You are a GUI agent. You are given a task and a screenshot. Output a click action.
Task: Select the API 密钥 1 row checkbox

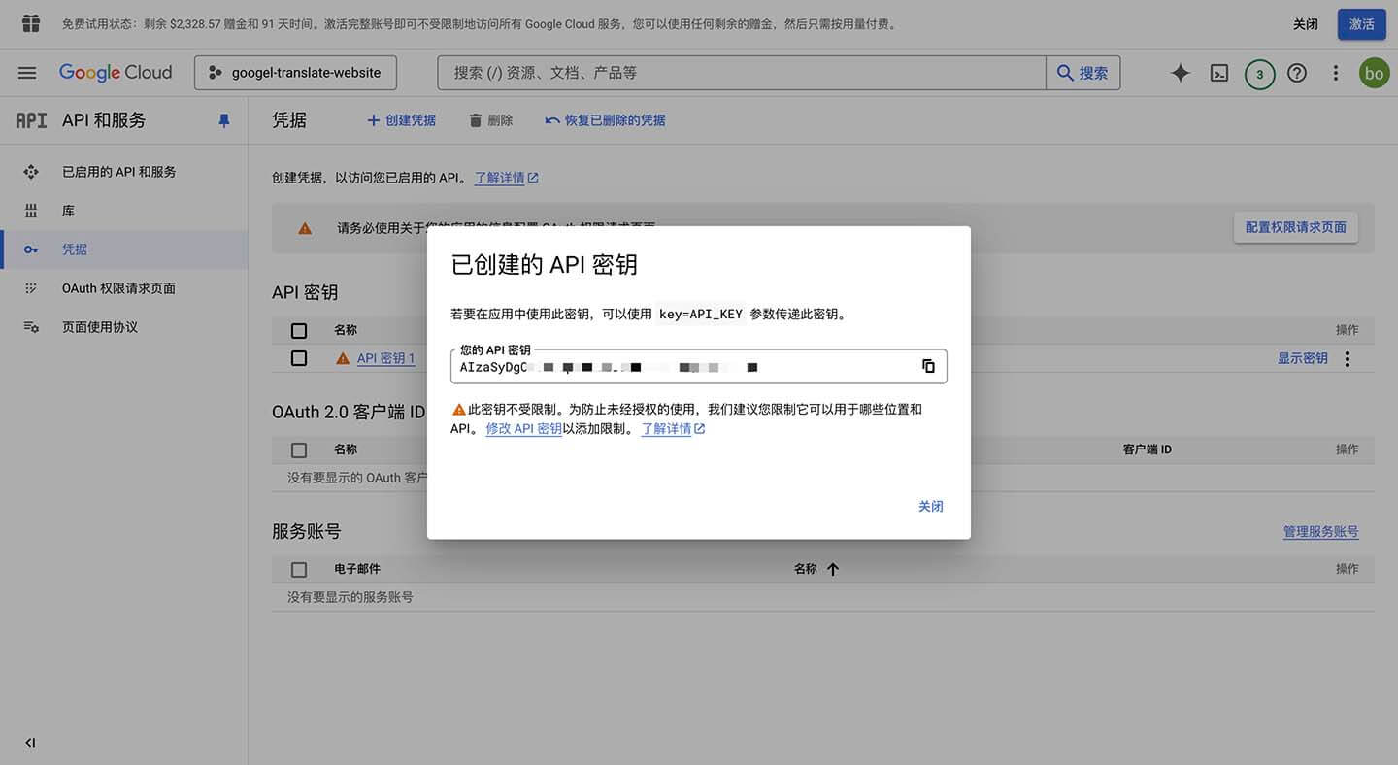[x=299, y=358]
